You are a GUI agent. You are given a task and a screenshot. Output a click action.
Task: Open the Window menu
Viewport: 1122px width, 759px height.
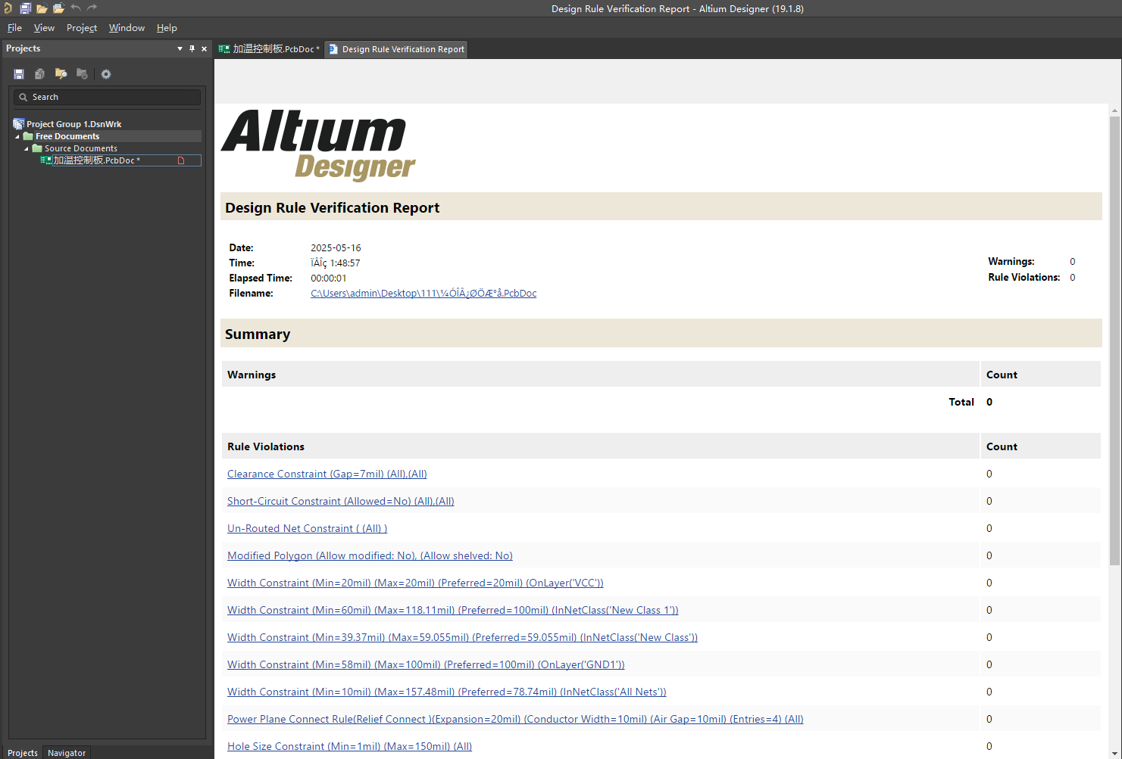click(127, 28)
